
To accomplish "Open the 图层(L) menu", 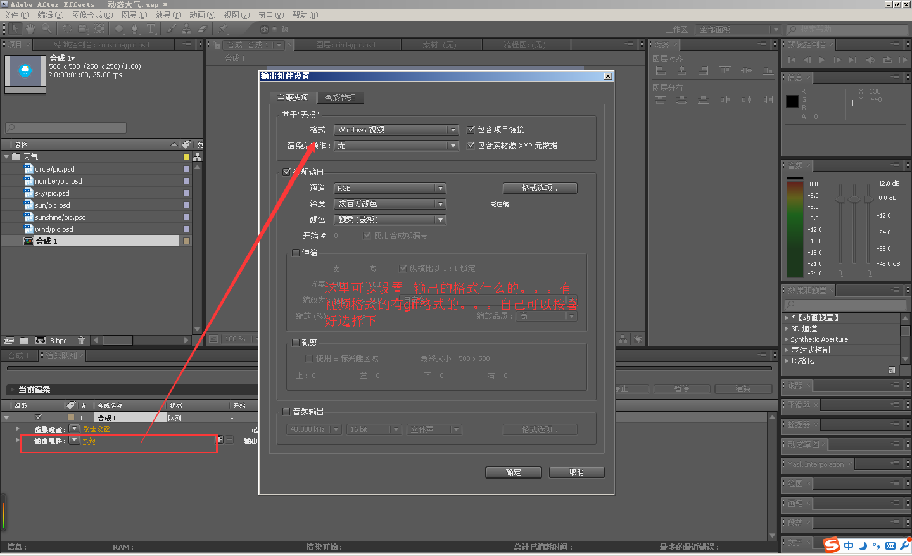I will [x=134, y=15].
